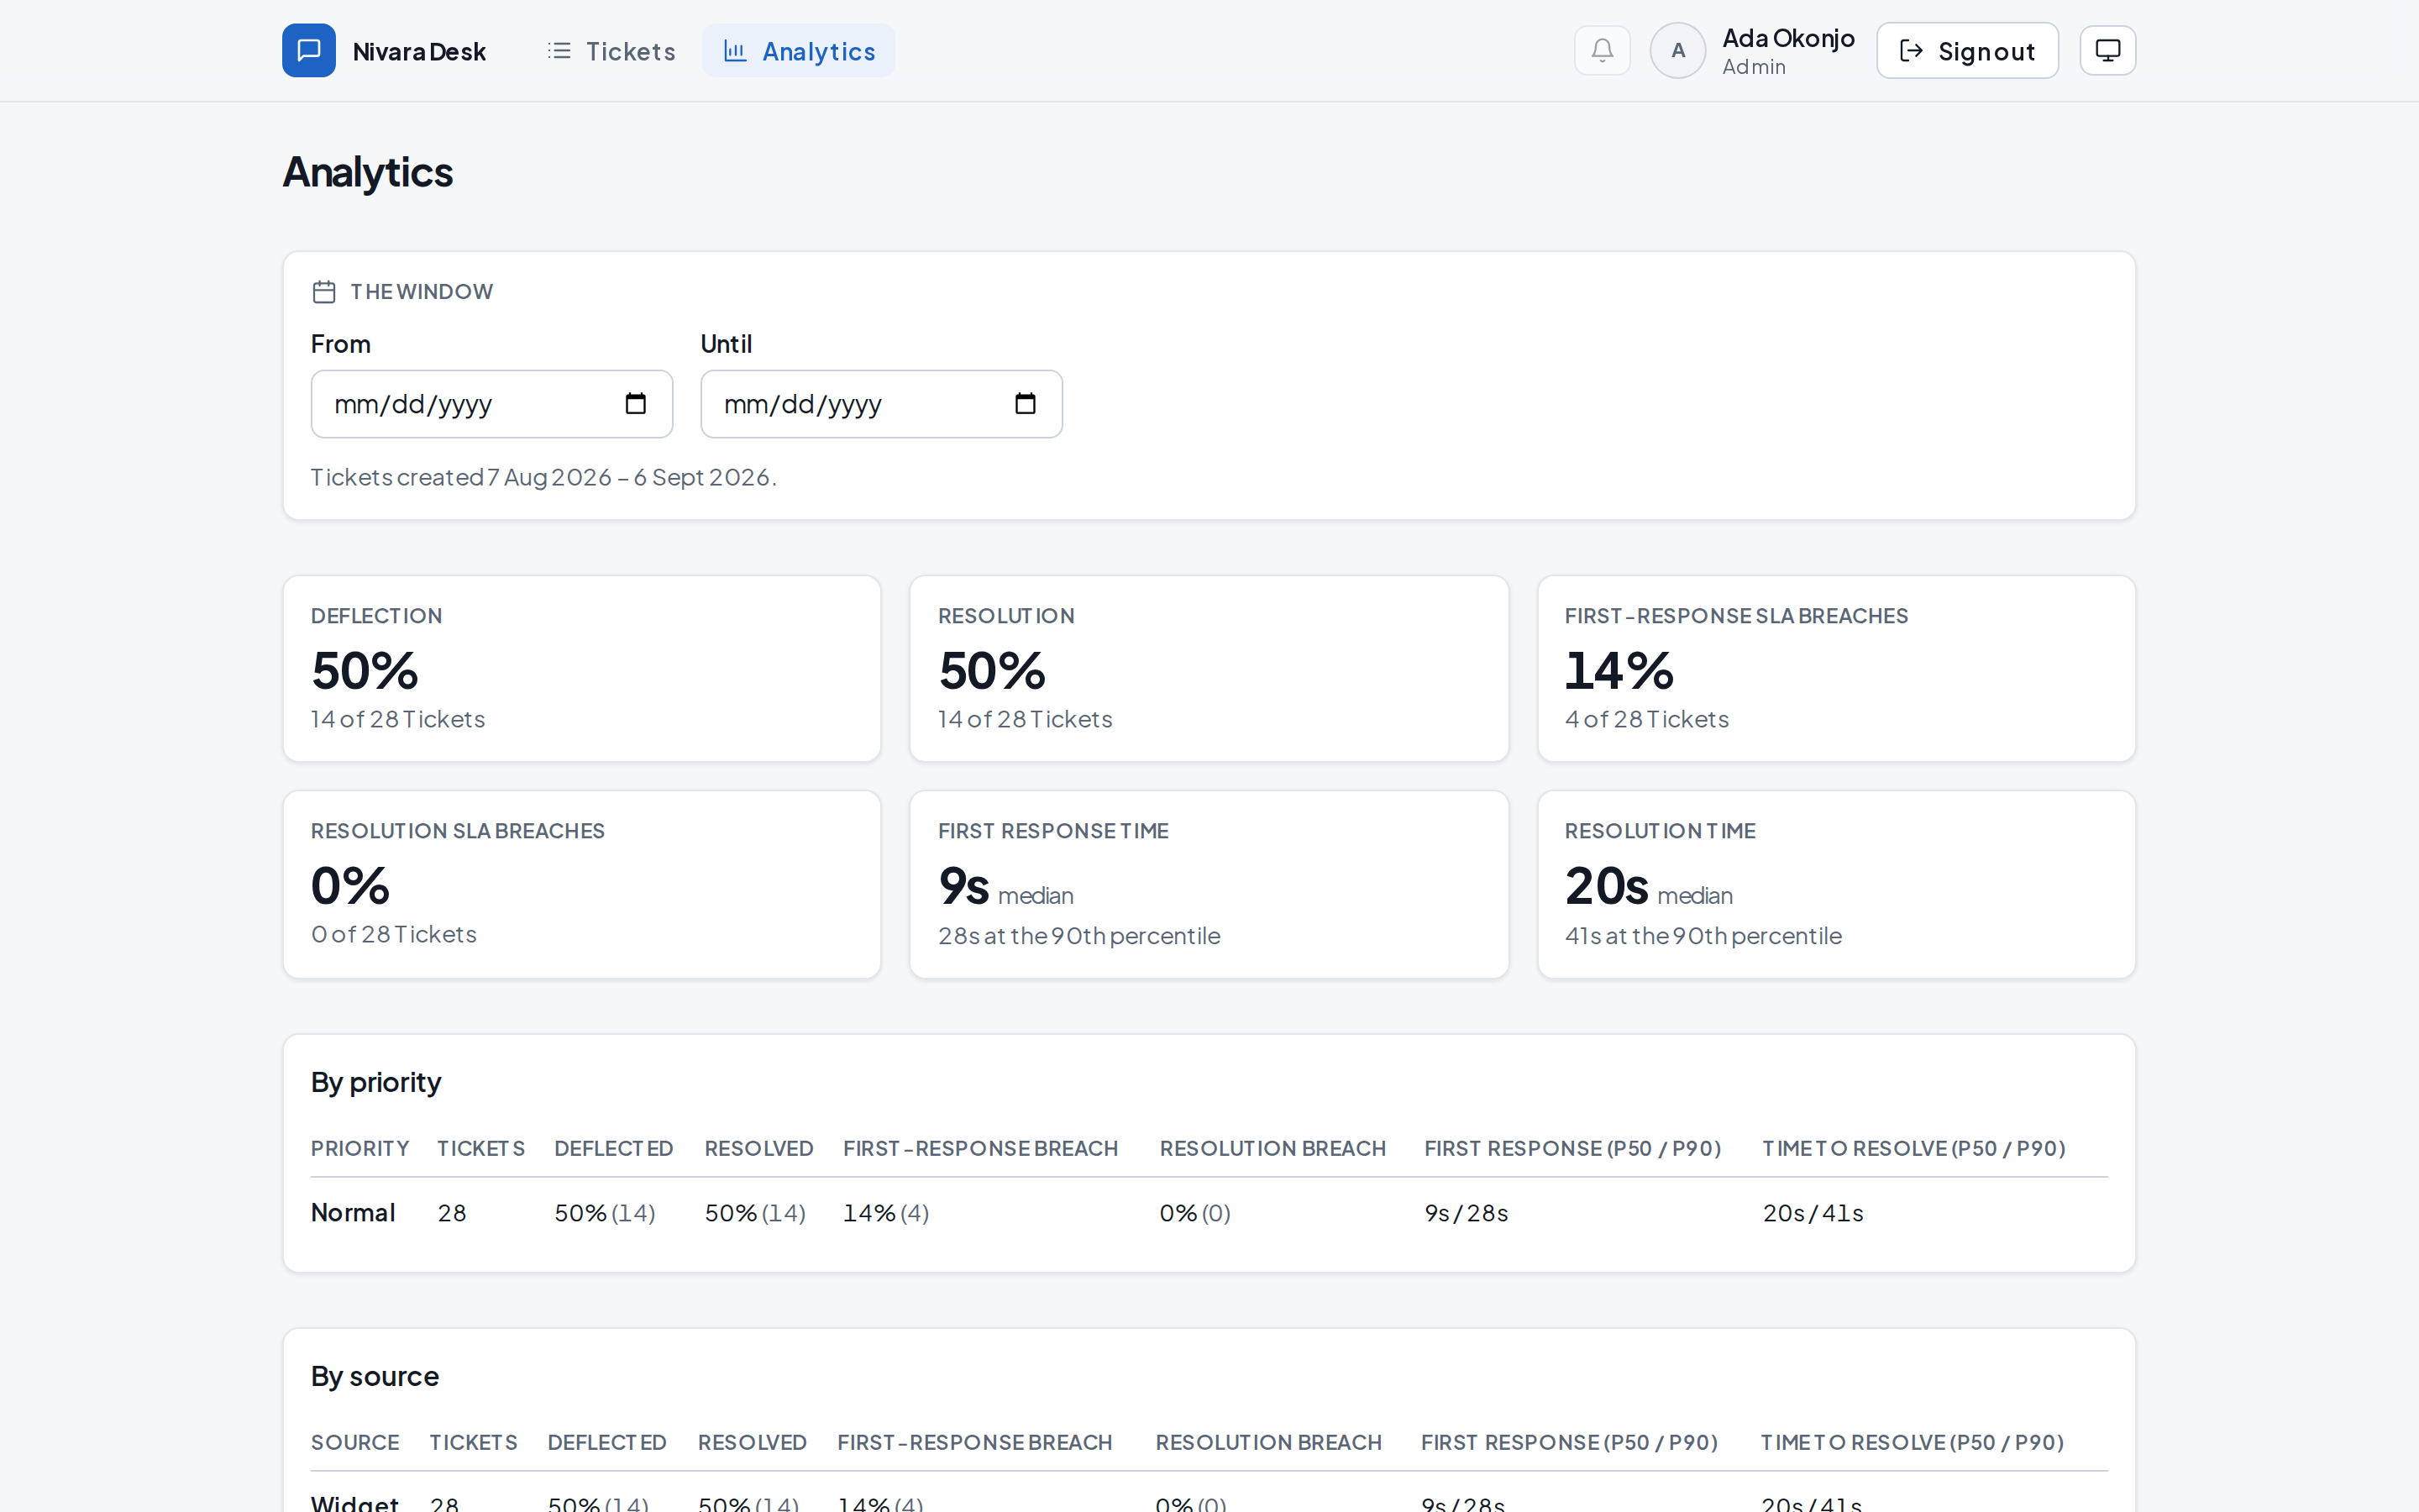Select the Normal priority row label
Screen dimensions: 2419x1512
353,1213
